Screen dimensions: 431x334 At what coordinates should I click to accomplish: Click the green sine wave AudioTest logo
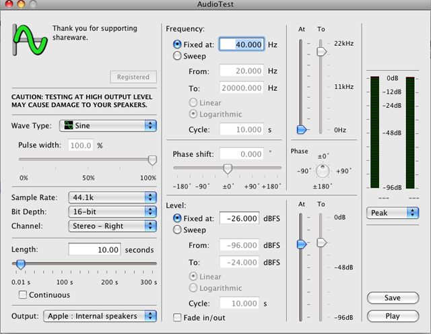click(x=30, y=40)
